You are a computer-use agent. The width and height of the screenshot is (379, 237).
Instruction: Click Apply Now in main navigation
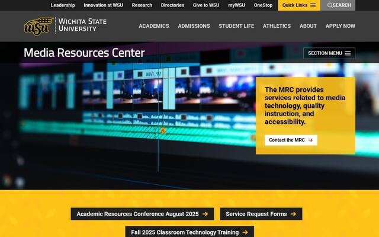coord(341,26)
